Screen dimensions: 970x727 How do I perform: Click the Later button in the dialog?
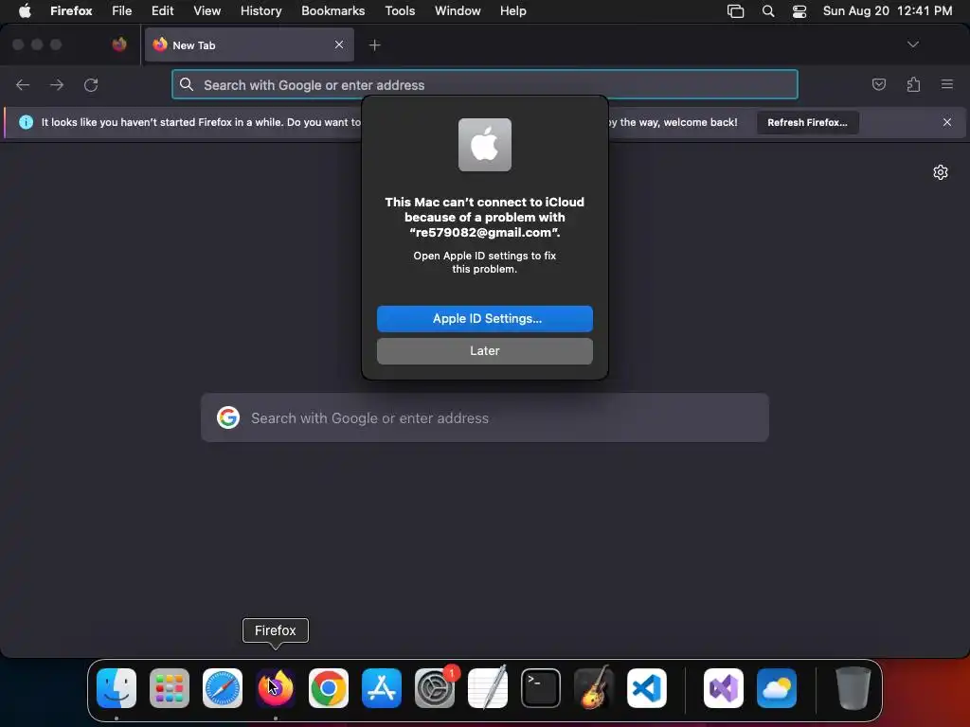484,350
